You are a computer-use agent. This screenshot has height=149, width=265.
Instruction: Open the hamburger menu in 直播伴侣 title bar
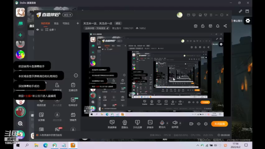point(211,15)
